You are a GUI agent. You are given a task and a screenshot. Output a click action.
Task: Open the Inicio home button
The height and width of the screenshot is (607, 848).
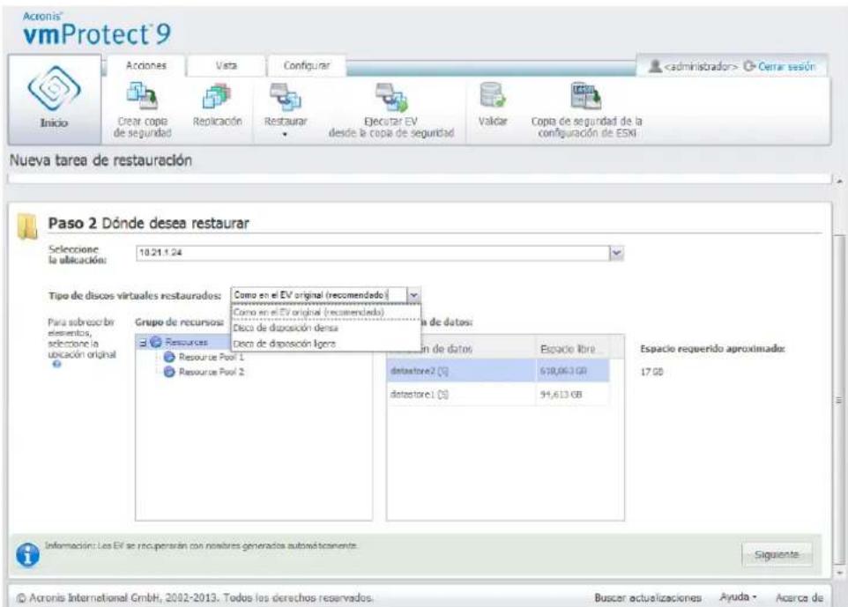click(54, 99)
